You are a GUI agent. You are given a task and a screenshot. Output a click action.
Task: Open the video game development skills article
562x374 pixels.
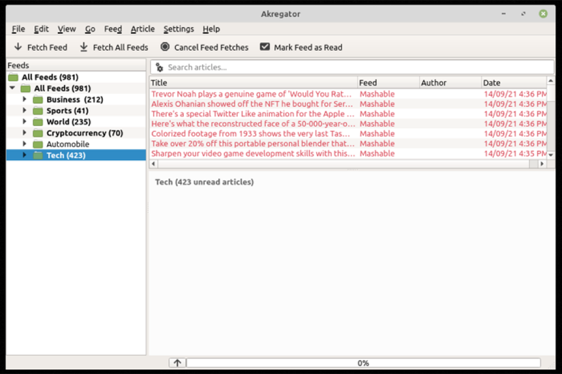click(x=348, y=153)
